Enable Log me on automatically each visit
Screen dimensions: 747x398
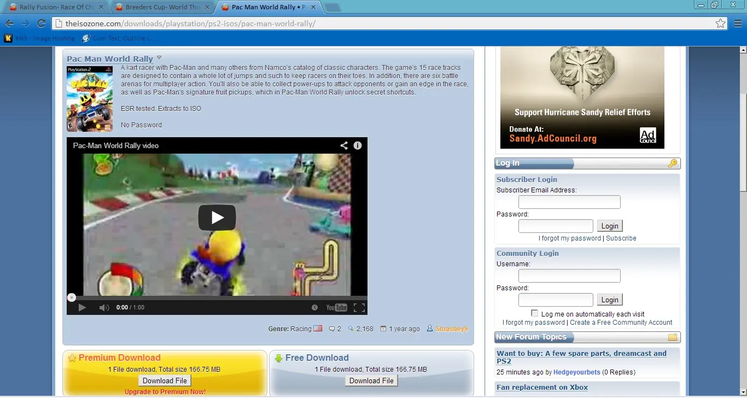(x=535, y=313)
